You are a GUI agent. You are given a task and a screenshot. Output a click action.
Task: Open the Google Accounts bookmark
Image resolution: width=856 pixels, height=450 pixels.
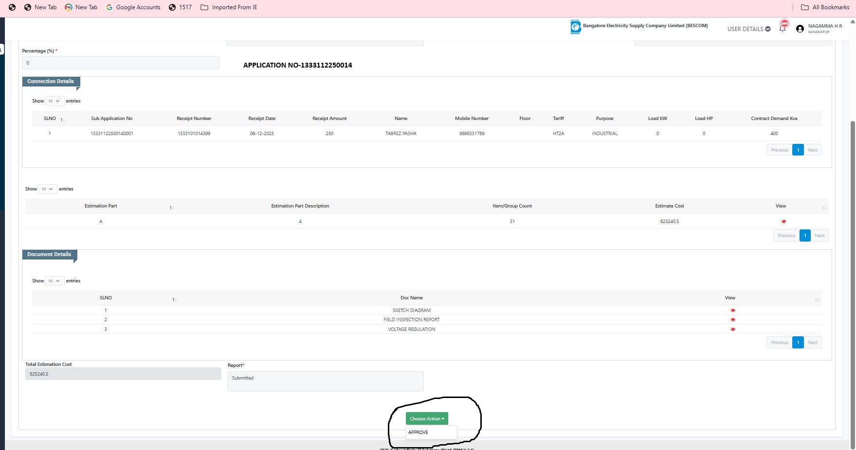tap(133, 7)
